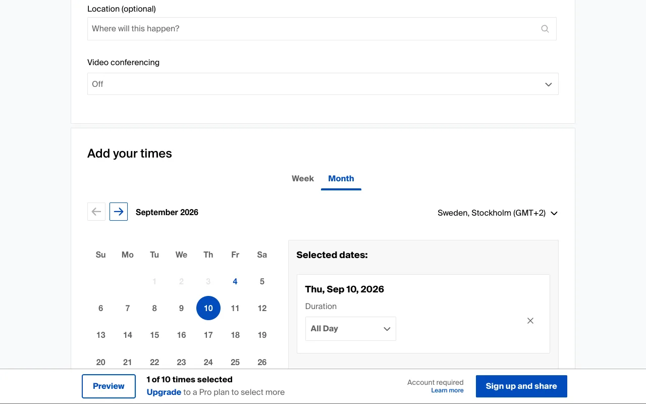
Task: Pick September 14 in calendar
Action: click(128, 335)
